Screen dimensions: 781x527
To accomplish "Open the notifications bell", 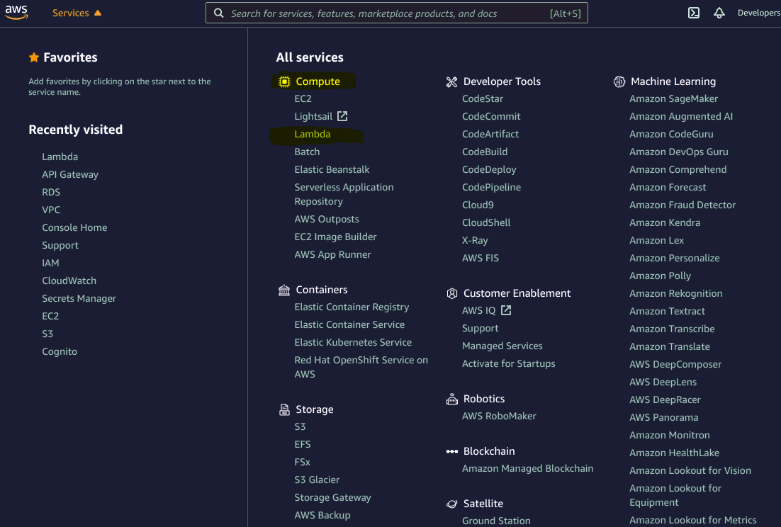I will [719, 13].
